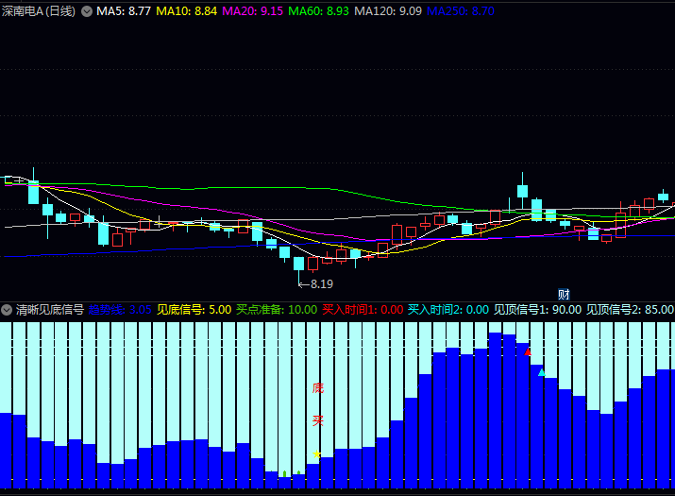Click the 见底信号 value label
This screenshot has width=675, height=496.
(194, 309)
